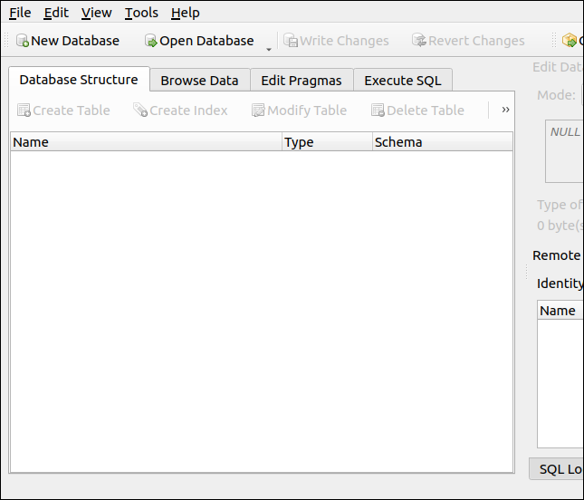The height and width of the screenshot is (500, 584).
Task: Click the Modify Table icon
Action: click(x=258, y=111)
